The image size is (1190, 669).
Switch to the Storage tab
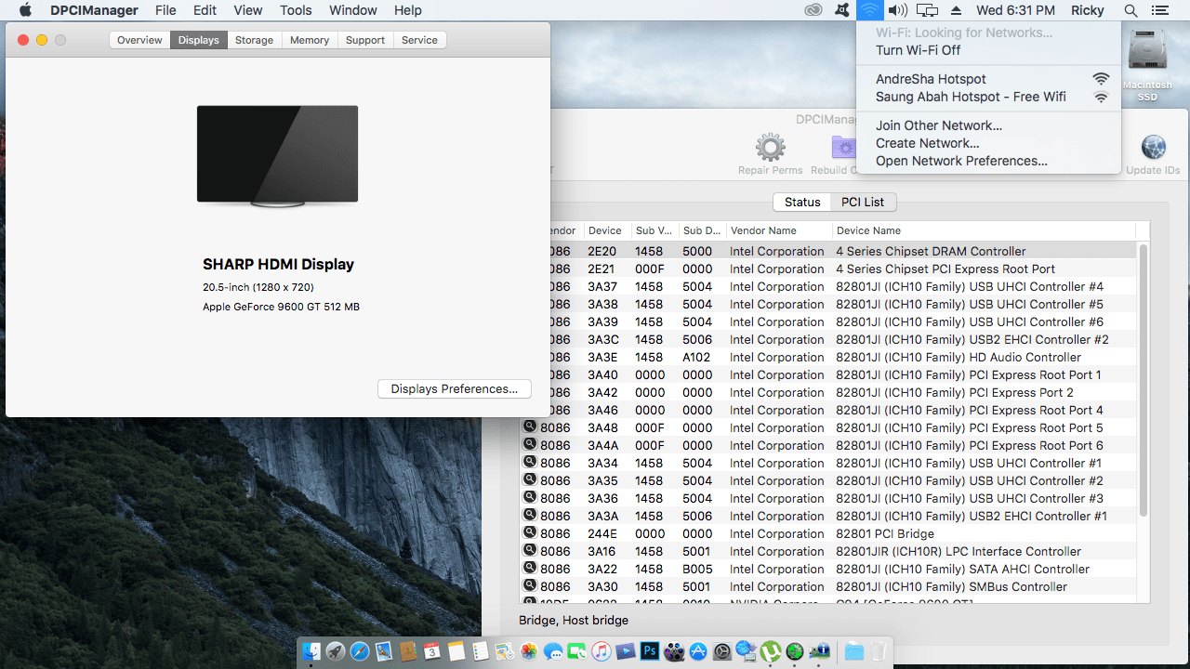pyautogui.click(x=254, y=40)
